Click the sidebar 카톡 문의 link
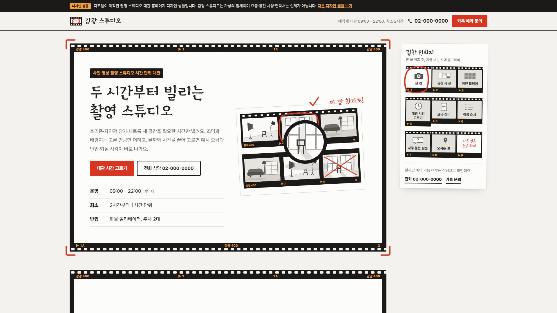The image size is (557, 313). 453,180
